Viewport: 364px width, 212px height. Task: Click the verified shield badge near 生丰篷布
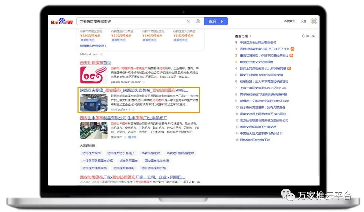pos(130,137)
